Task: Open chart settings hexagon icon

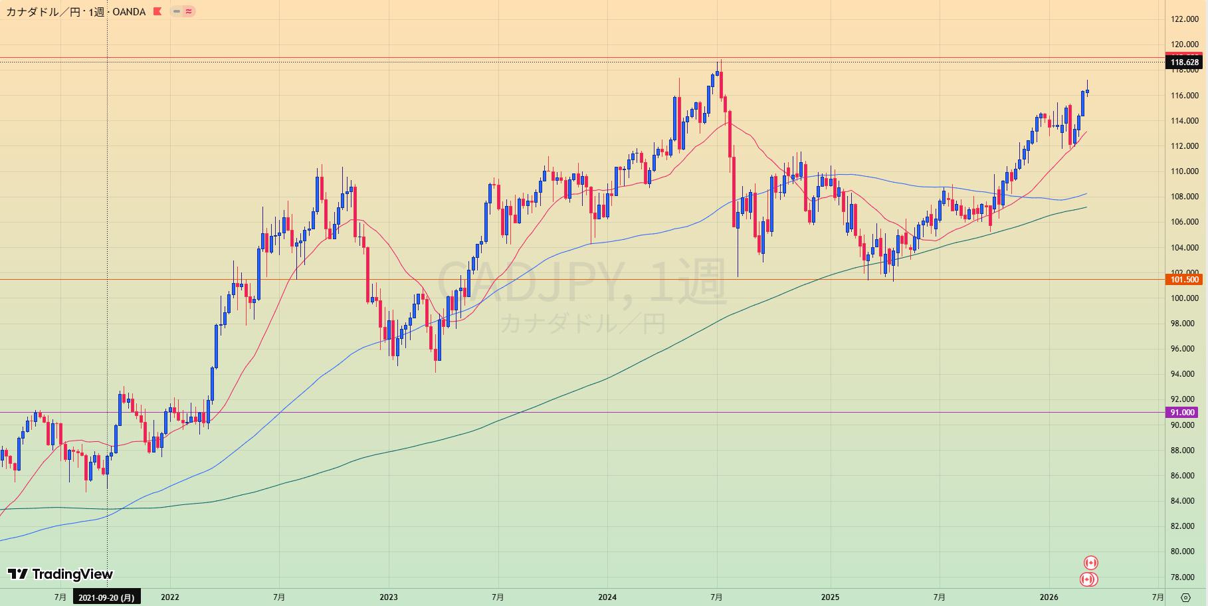Action: [x=1186, y=597]
